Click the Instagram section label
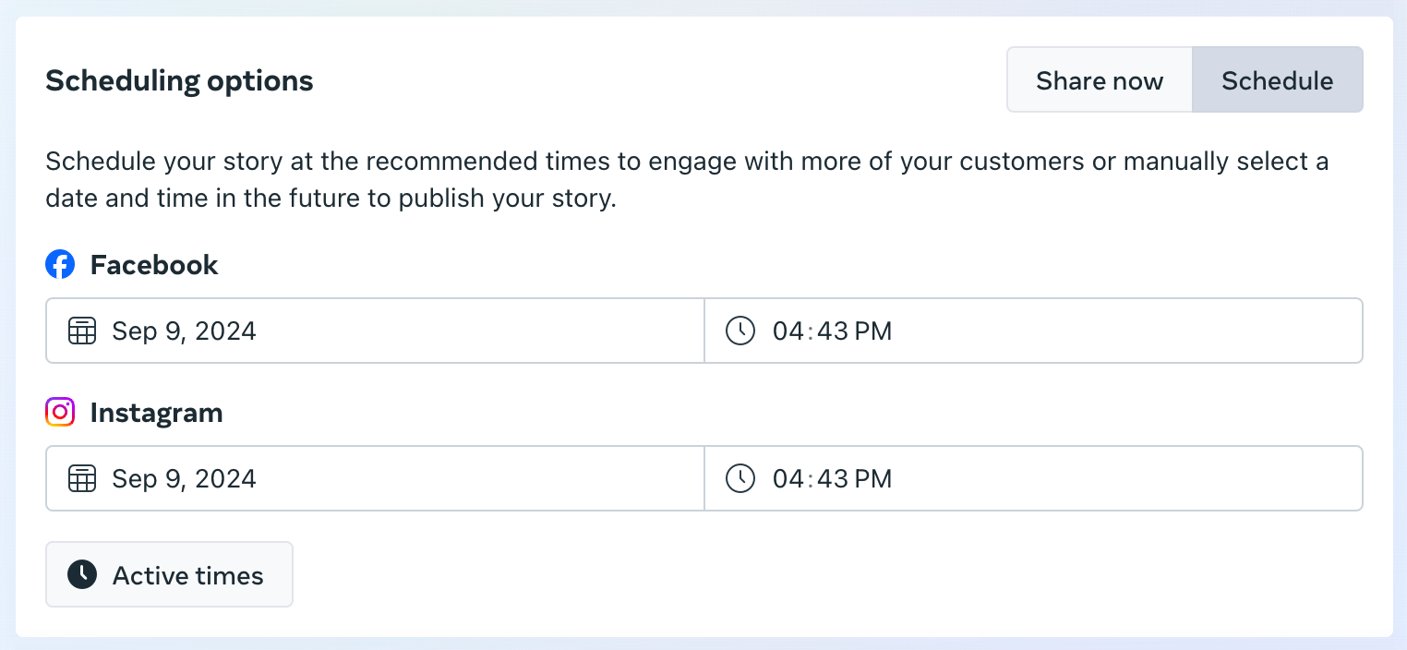This screenshot has width=1407, height=650. click(156, 412)
